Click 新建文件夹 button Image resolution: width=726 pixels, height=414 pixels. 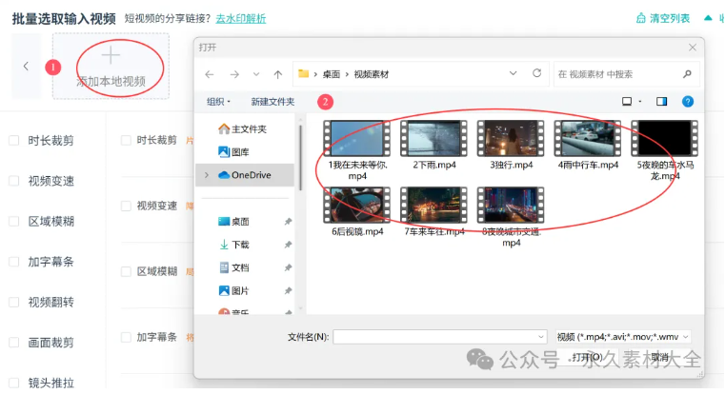pos(272,102)
